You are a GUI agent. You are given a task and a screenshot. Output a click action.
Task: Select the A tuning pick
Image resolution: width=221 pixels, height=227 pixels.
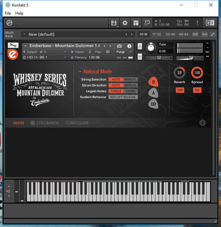point(153,93)
